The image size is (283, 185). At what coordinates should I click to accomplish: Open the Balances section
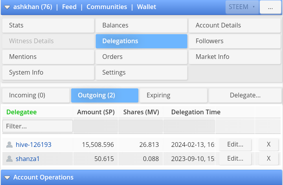click(x=141, y=25)
